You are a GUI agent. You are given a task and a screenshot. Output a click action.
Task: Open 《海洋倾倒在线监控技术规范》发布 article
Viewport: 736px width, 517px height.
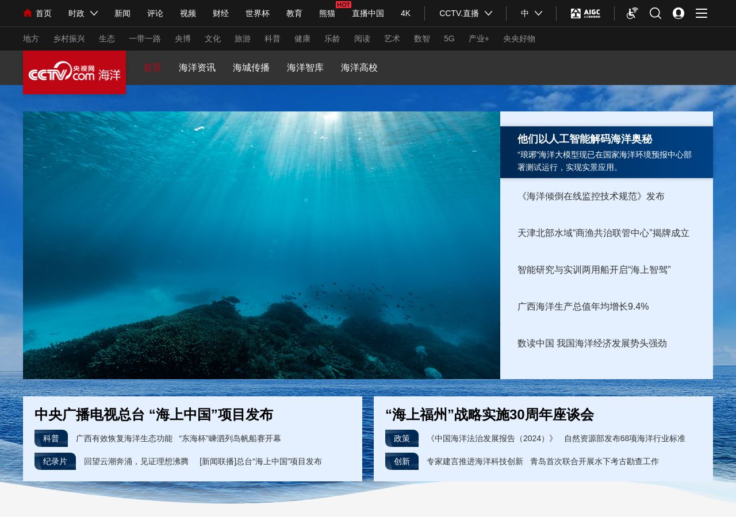click(591, 196)
